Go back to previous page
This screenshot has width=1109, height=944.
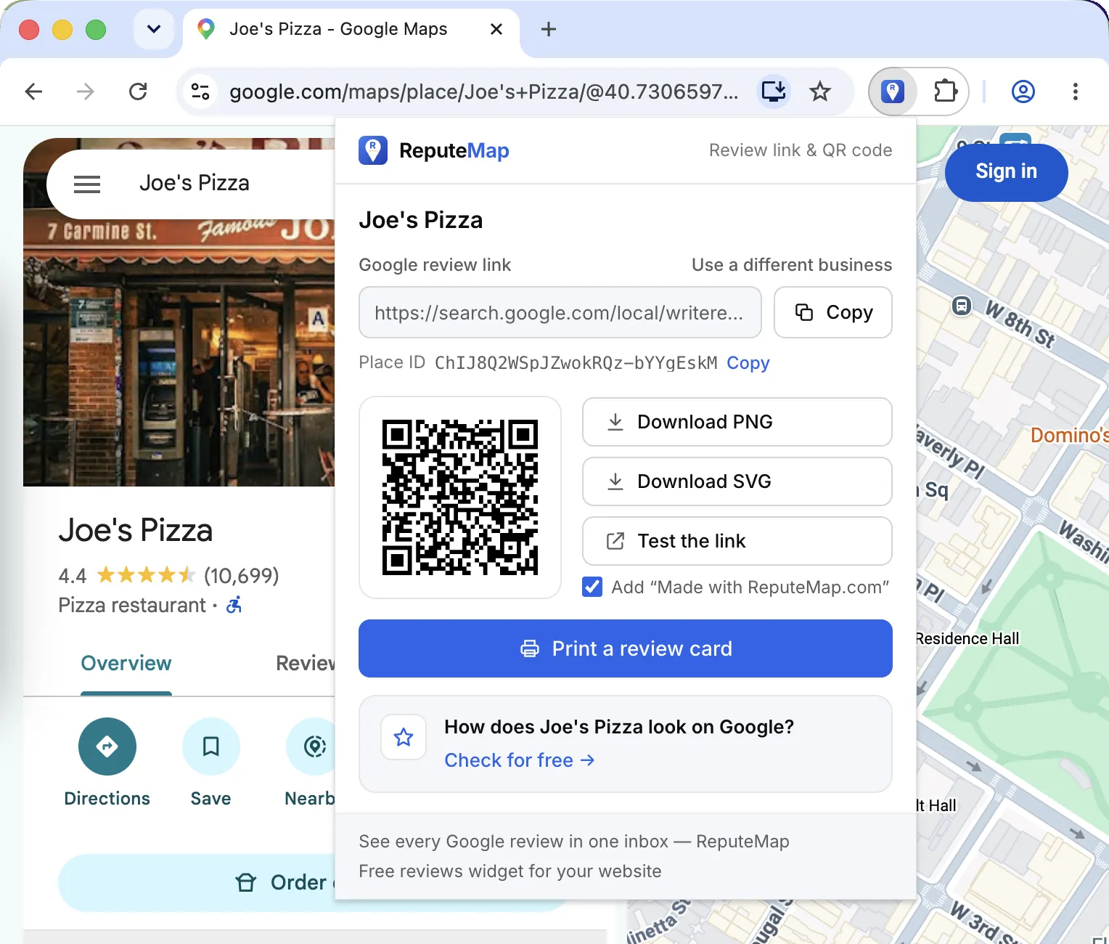pyautogui.click(x=33, y=91)
